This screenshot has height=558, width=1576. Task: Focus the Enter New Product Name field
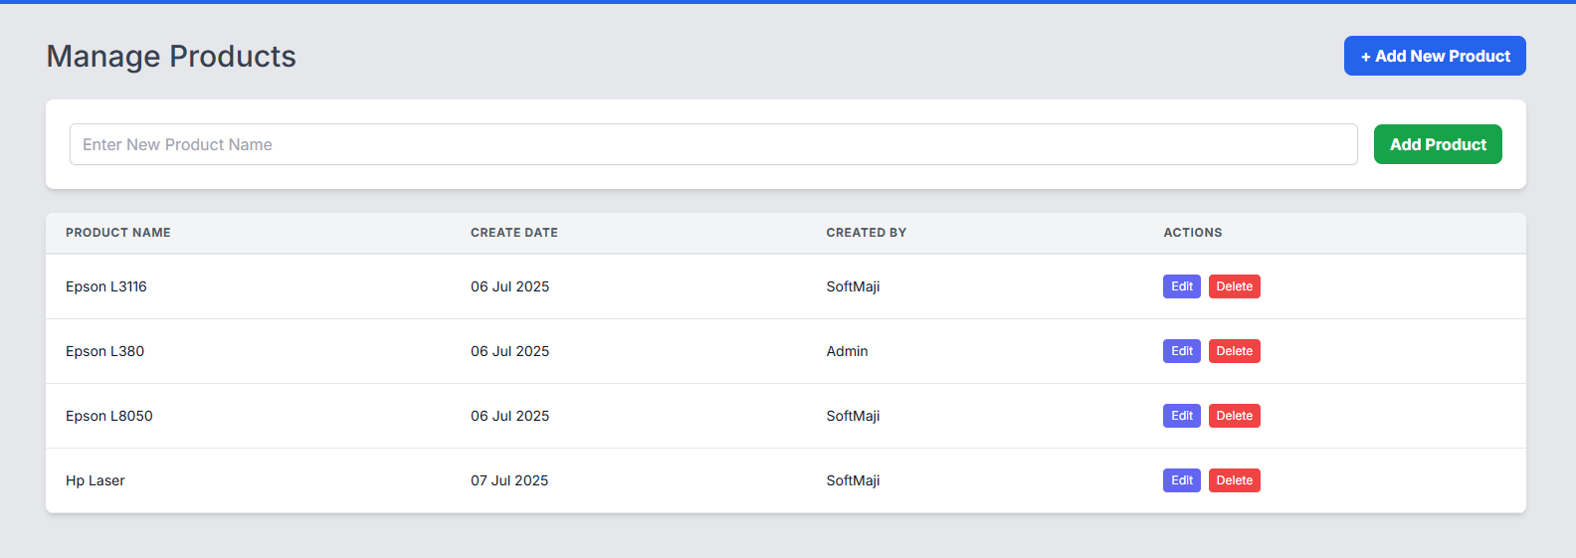pyautogui.click(x=712, y=144)
